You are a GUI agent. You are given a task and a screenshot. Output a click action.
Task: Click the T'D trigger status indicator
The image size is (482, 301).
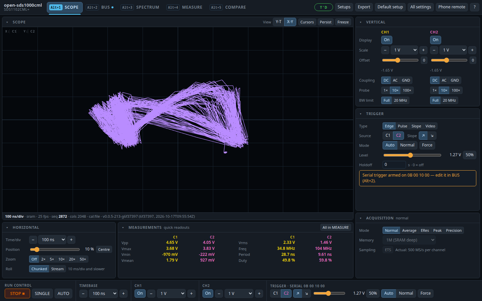(x=323, y=7)
